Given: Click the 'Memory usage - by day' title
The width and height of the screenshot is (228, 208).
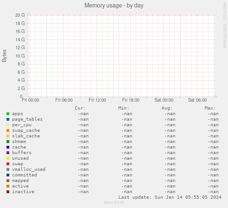Looking at the screenshot, I should pos(114,6).
